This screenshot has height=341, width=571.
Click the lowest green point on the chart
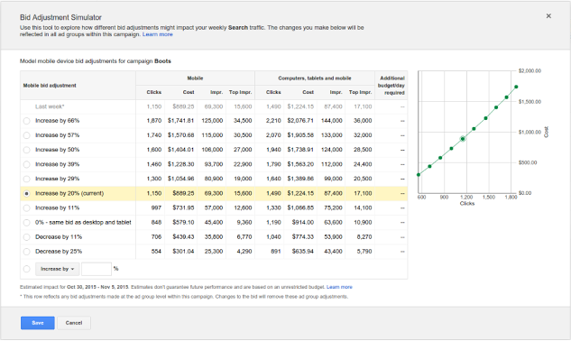point(419,175)
